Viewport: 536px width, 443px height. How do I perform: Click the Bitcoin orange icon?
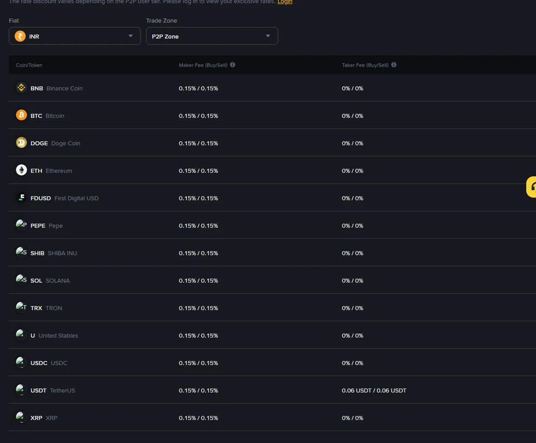click(x=21, y=115)
